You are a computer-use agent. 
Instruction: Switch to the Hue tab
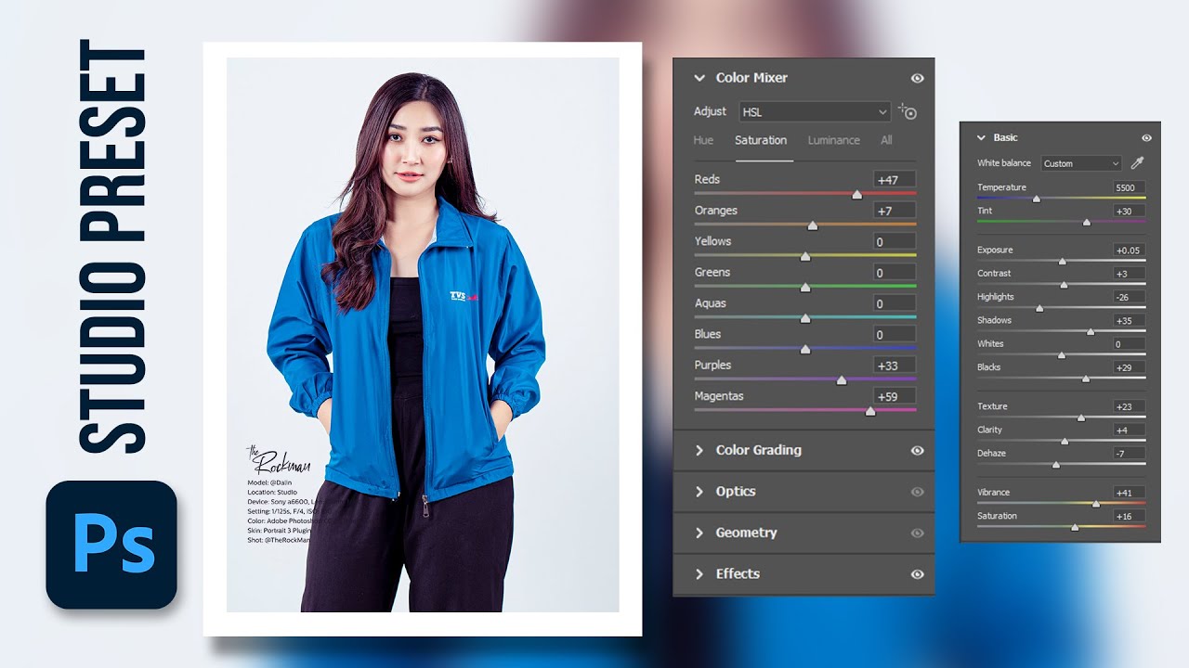pyautogui.click(x=704, y=140)
